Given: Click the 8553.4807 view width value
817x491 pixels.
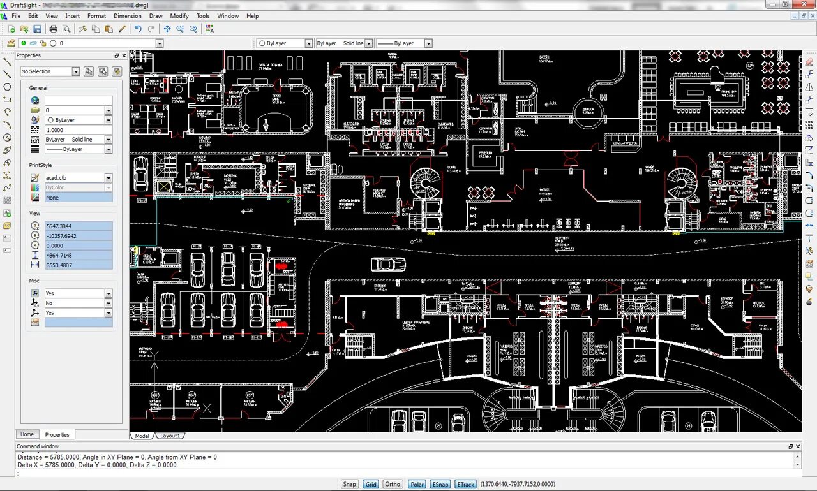Looking at the screenshot, I should 79,265.
